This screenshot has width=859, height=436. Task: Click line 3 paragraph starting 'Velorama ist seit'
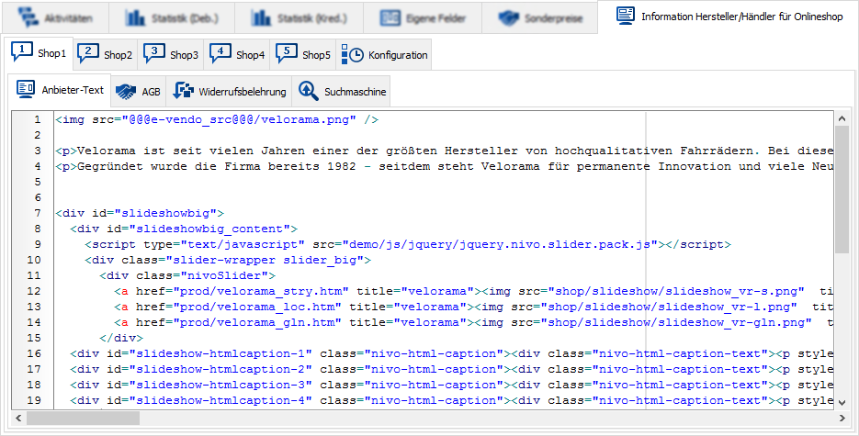tap(445, 151)
